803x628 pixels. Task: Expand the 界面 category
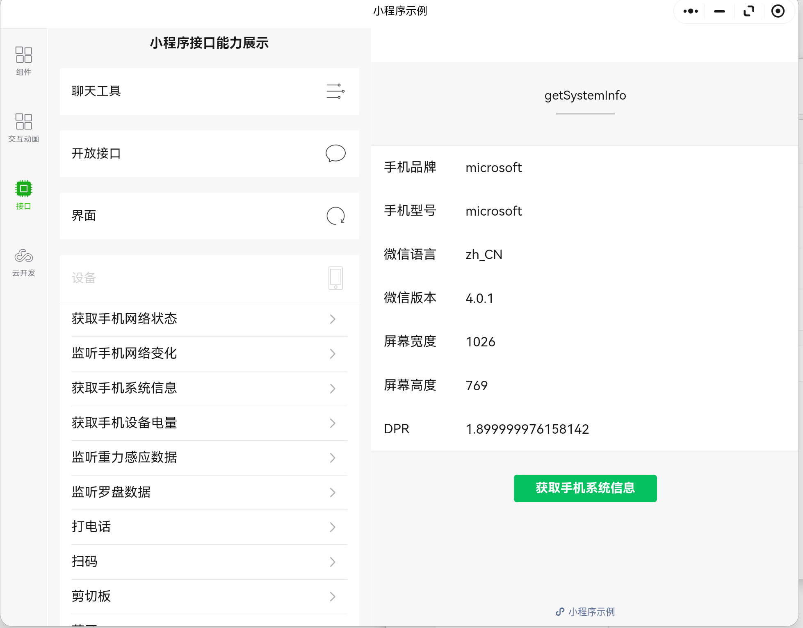[84, 216]
